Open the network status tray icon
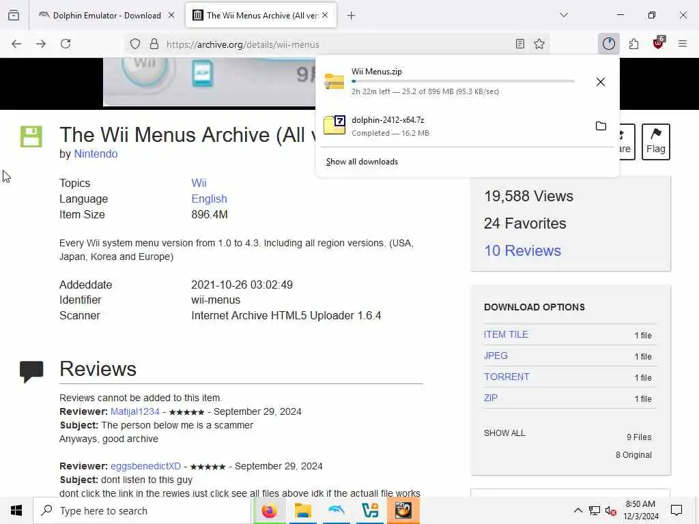699x524 pixels. pos(595,510)
